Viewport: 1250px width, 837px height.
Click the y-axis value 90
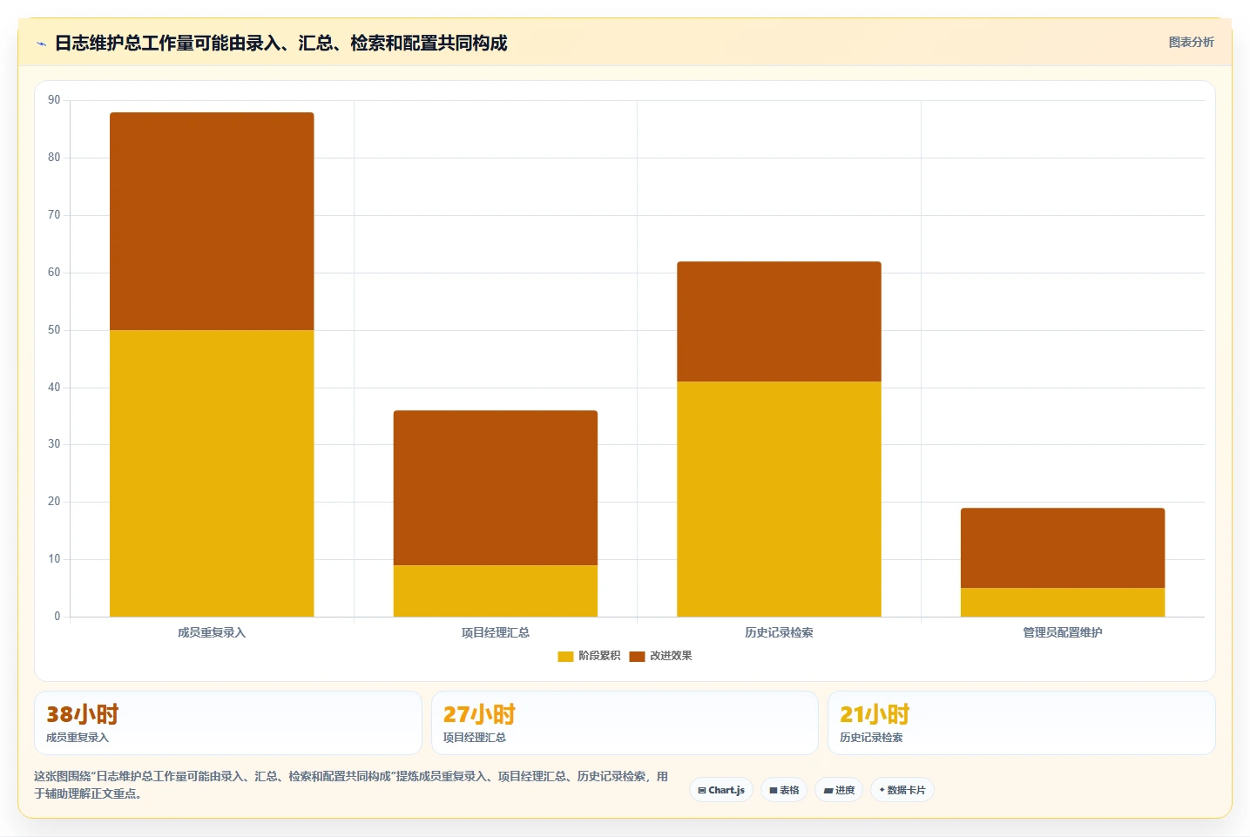click(x=54, y=100)
